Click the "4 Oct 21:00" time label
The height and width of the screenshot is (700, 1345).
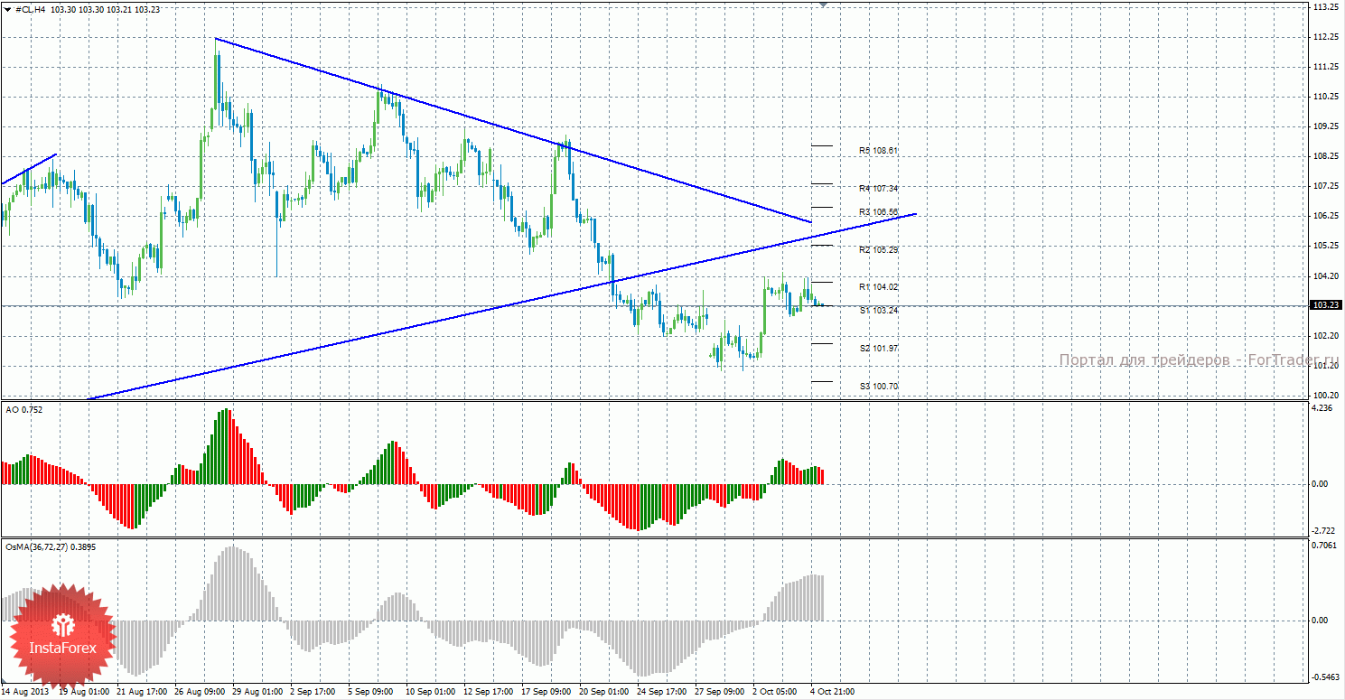(833, 692)
